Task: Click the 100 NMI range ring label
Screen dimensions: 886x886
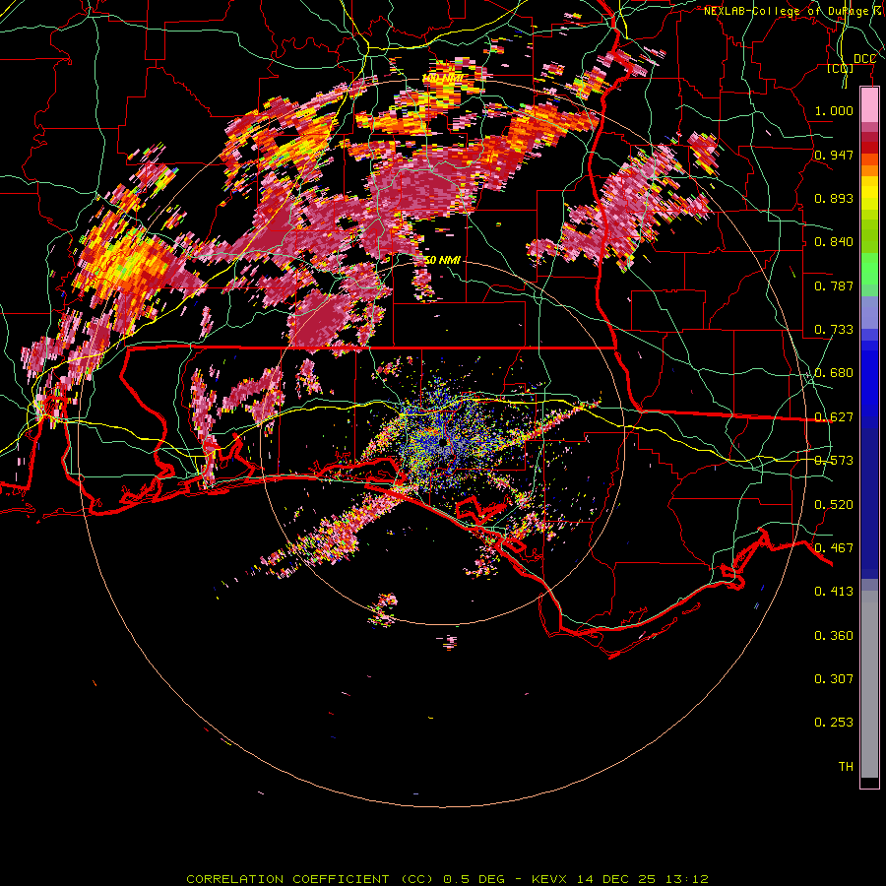Action: tap(442, 78)
